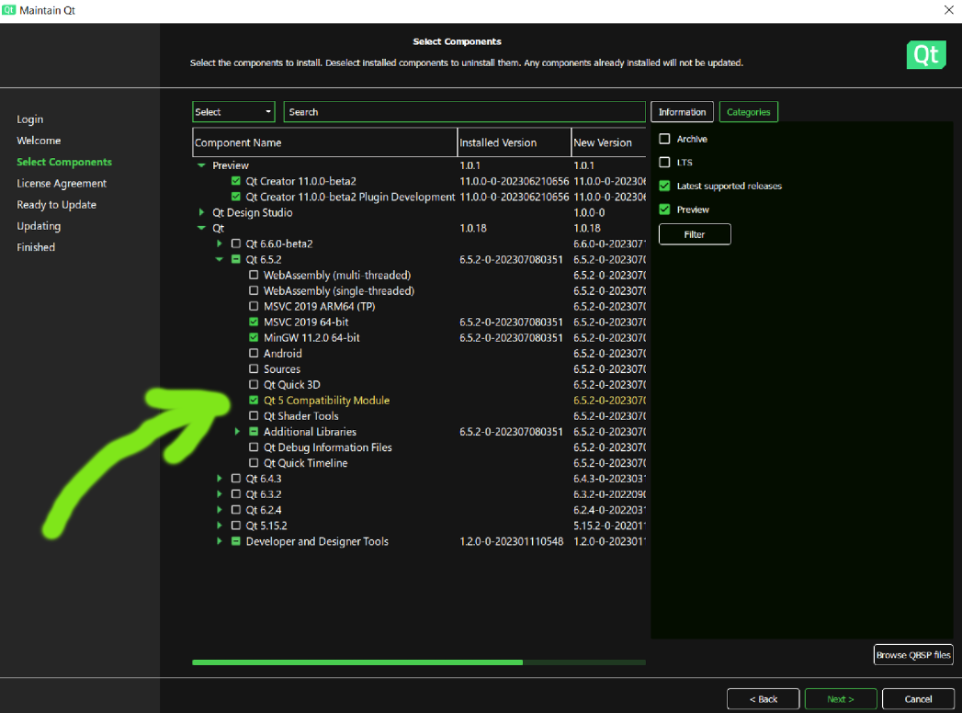The image size is (962, 713).
Task: Switch to the Categories tab
Action: 748,112
